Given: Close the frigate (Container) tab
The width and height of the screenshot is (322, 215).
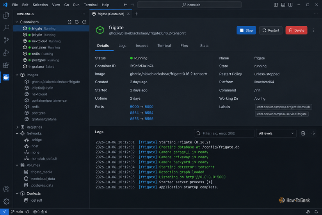Looking at the screenshot, I should [128, 14].
